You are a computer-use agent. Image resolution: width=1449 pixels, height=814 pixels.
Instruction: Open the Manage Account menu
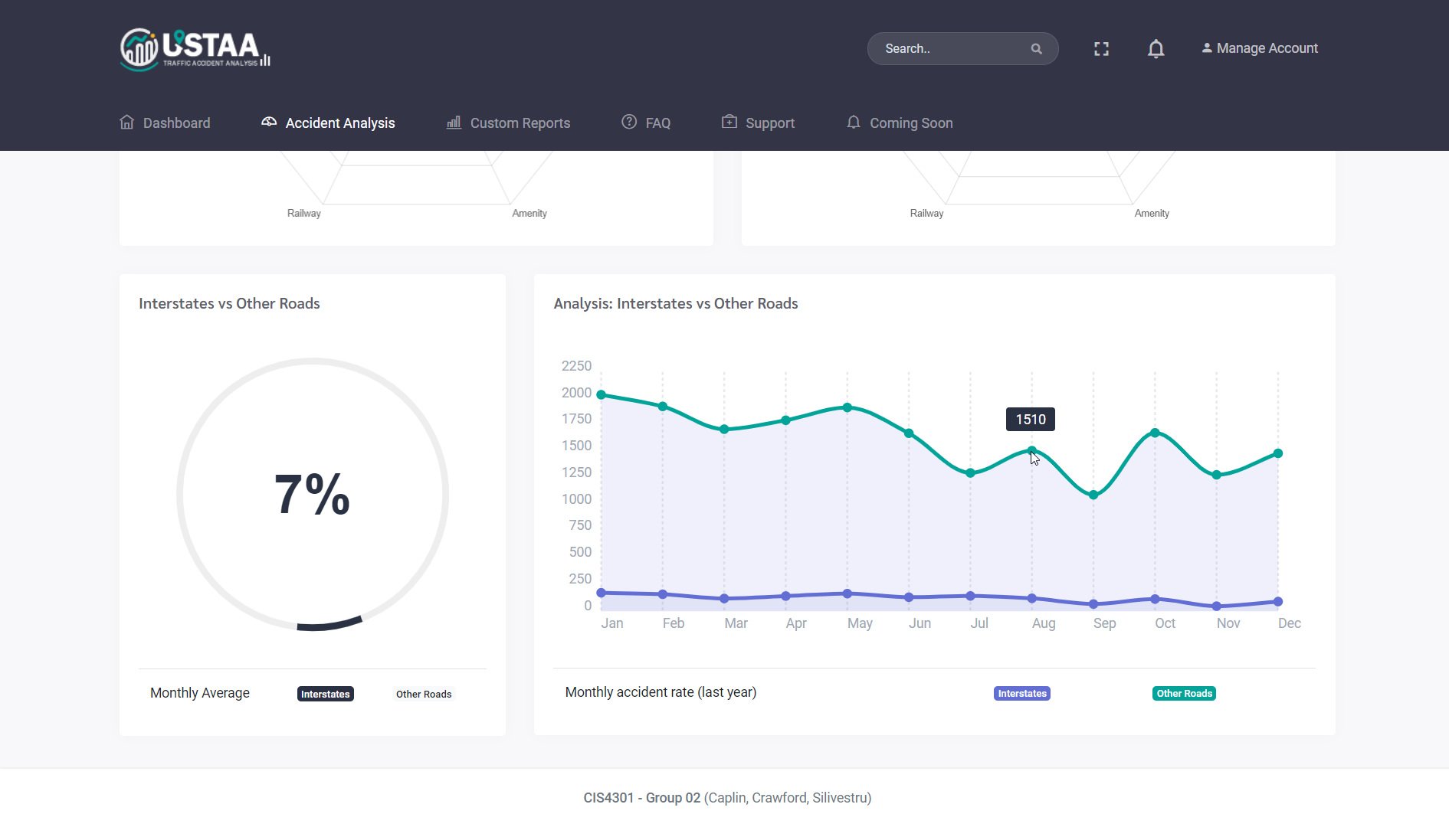[x=1260, y=48]
